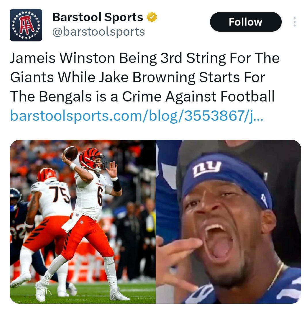Click jersey number 75 in the photo
The height and width of the screenshot is (310, 307).
coord(60,194)
